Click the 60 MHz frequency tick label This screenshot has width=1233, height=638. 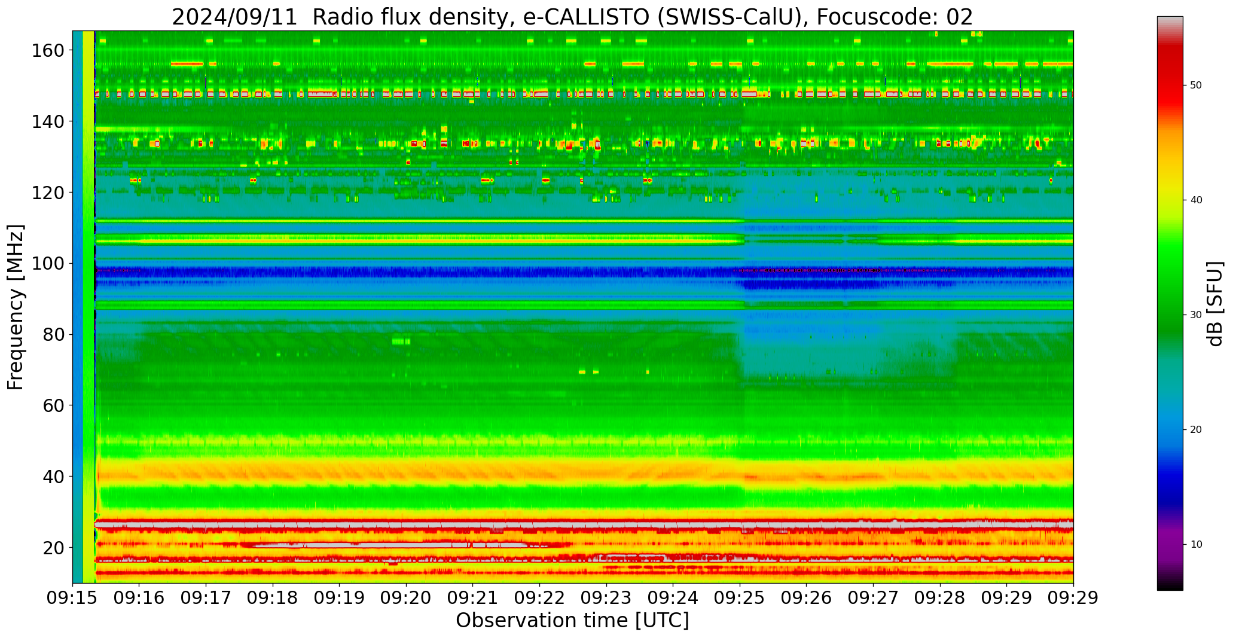coord(54,405)
